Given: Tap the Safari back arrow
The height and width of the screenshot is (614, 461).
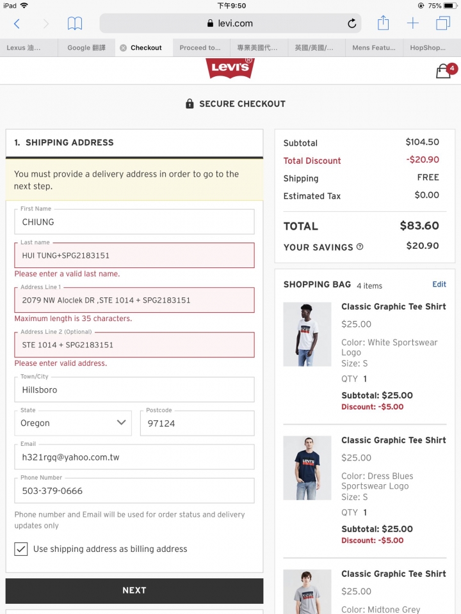Looking at the screenshot, I should (17, 24).
